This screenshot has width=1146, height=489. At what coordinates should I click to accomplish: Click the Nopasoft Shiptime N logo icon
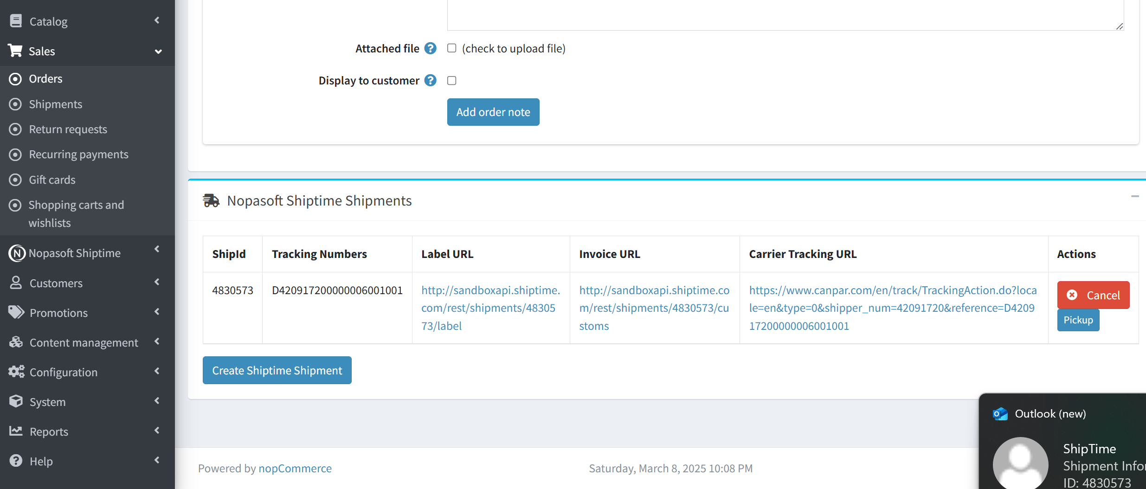click(x=17, y=253)
